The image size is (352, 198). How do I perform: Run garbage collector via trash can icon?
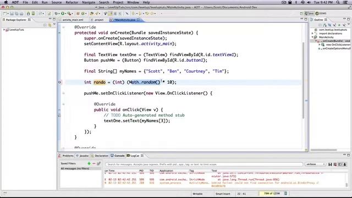pos(285,193)
